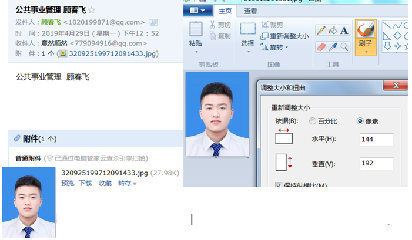412x240 pixels.
Task: Select the Text tool (A)
Action: 344,30
